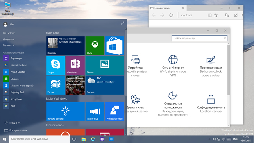254x143 pixels.
Task: Open the Xbox tile
Action: 95,46
